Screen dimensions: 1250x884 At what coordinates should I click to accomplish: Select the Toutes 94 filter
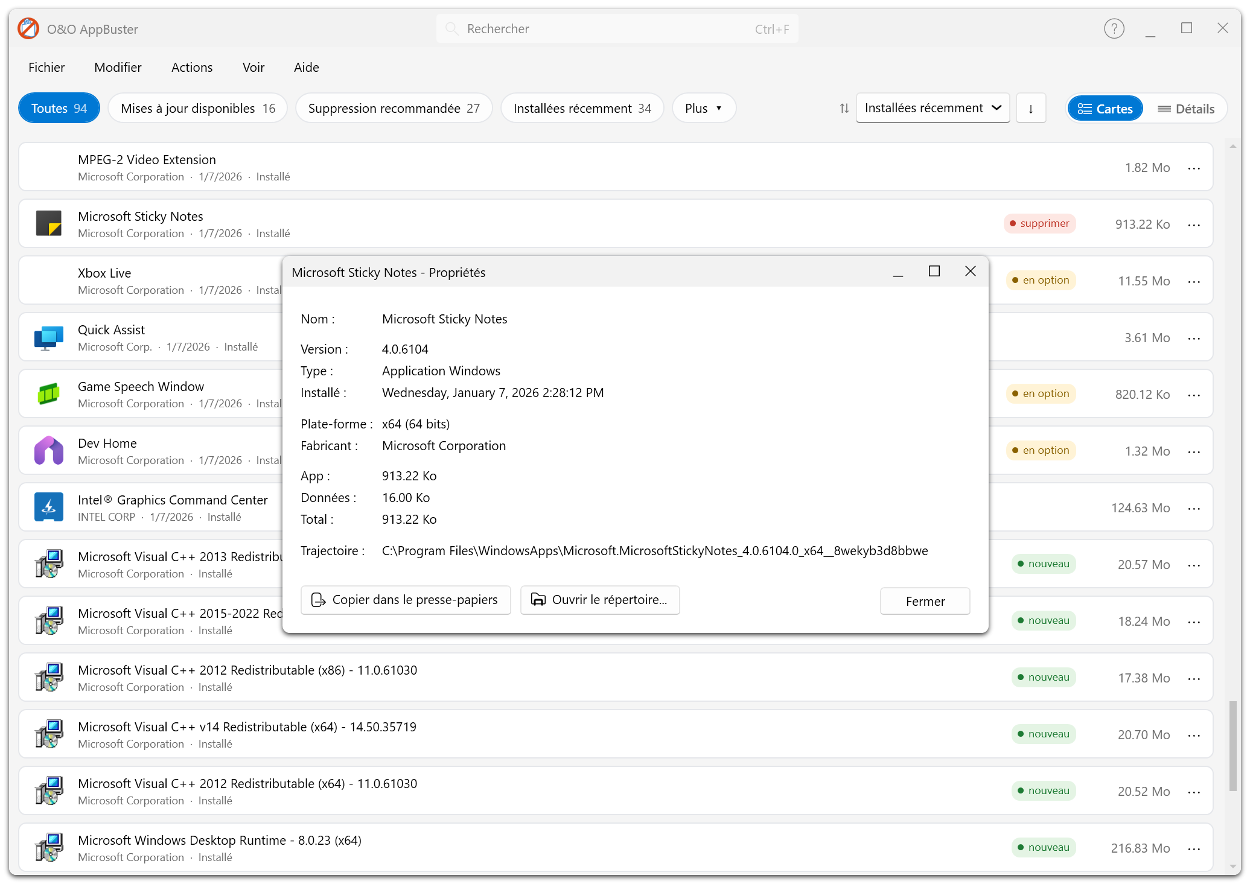tap(59, 108)
